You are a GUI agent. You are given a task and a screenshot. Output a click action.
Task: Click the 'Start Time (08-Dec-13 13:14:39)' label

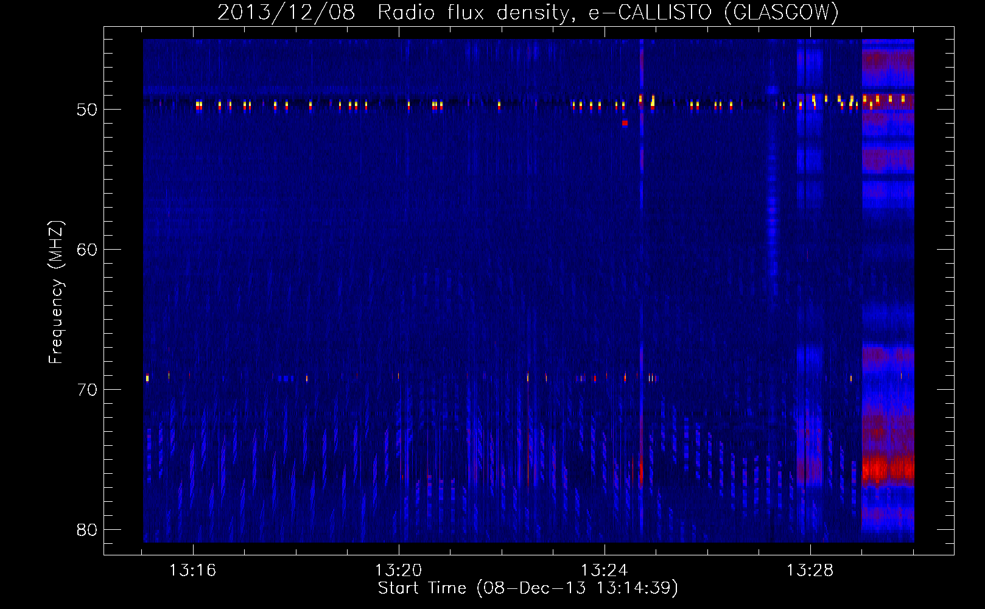[528, 588]
